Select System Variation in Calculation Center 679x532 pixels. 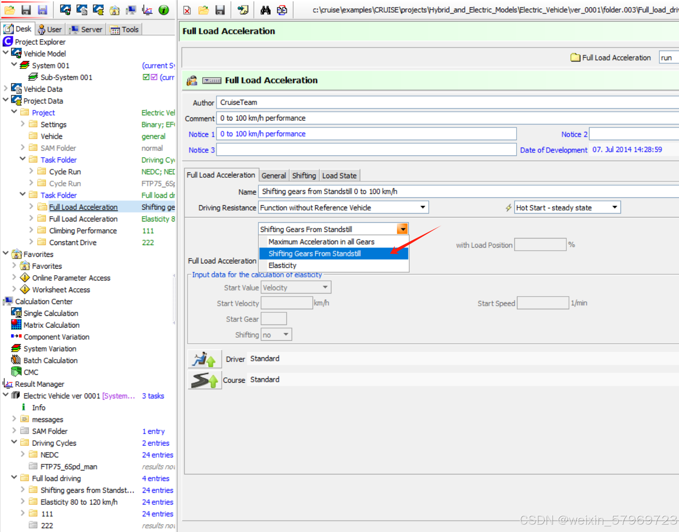click(x=50, y=349)
